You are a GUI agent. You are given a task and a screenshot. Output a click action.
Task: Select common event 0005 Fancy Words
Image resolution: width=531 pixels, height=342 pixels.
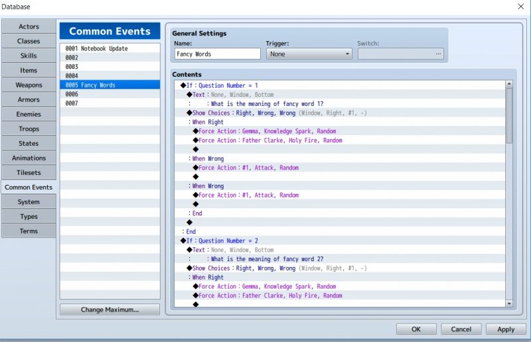pos(110,85)
